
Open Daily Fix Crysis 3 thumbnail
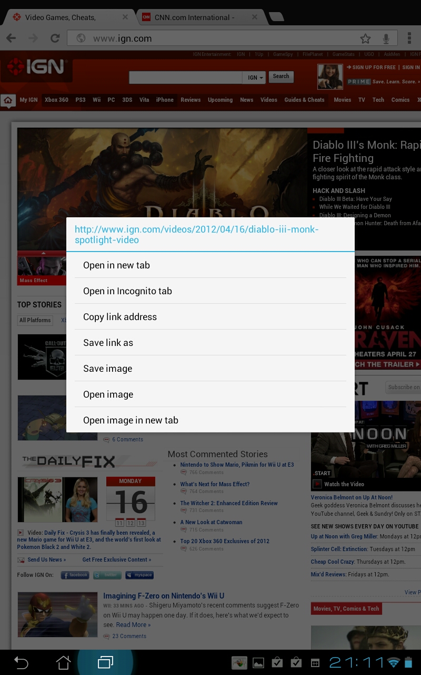(x=57, y=499)
